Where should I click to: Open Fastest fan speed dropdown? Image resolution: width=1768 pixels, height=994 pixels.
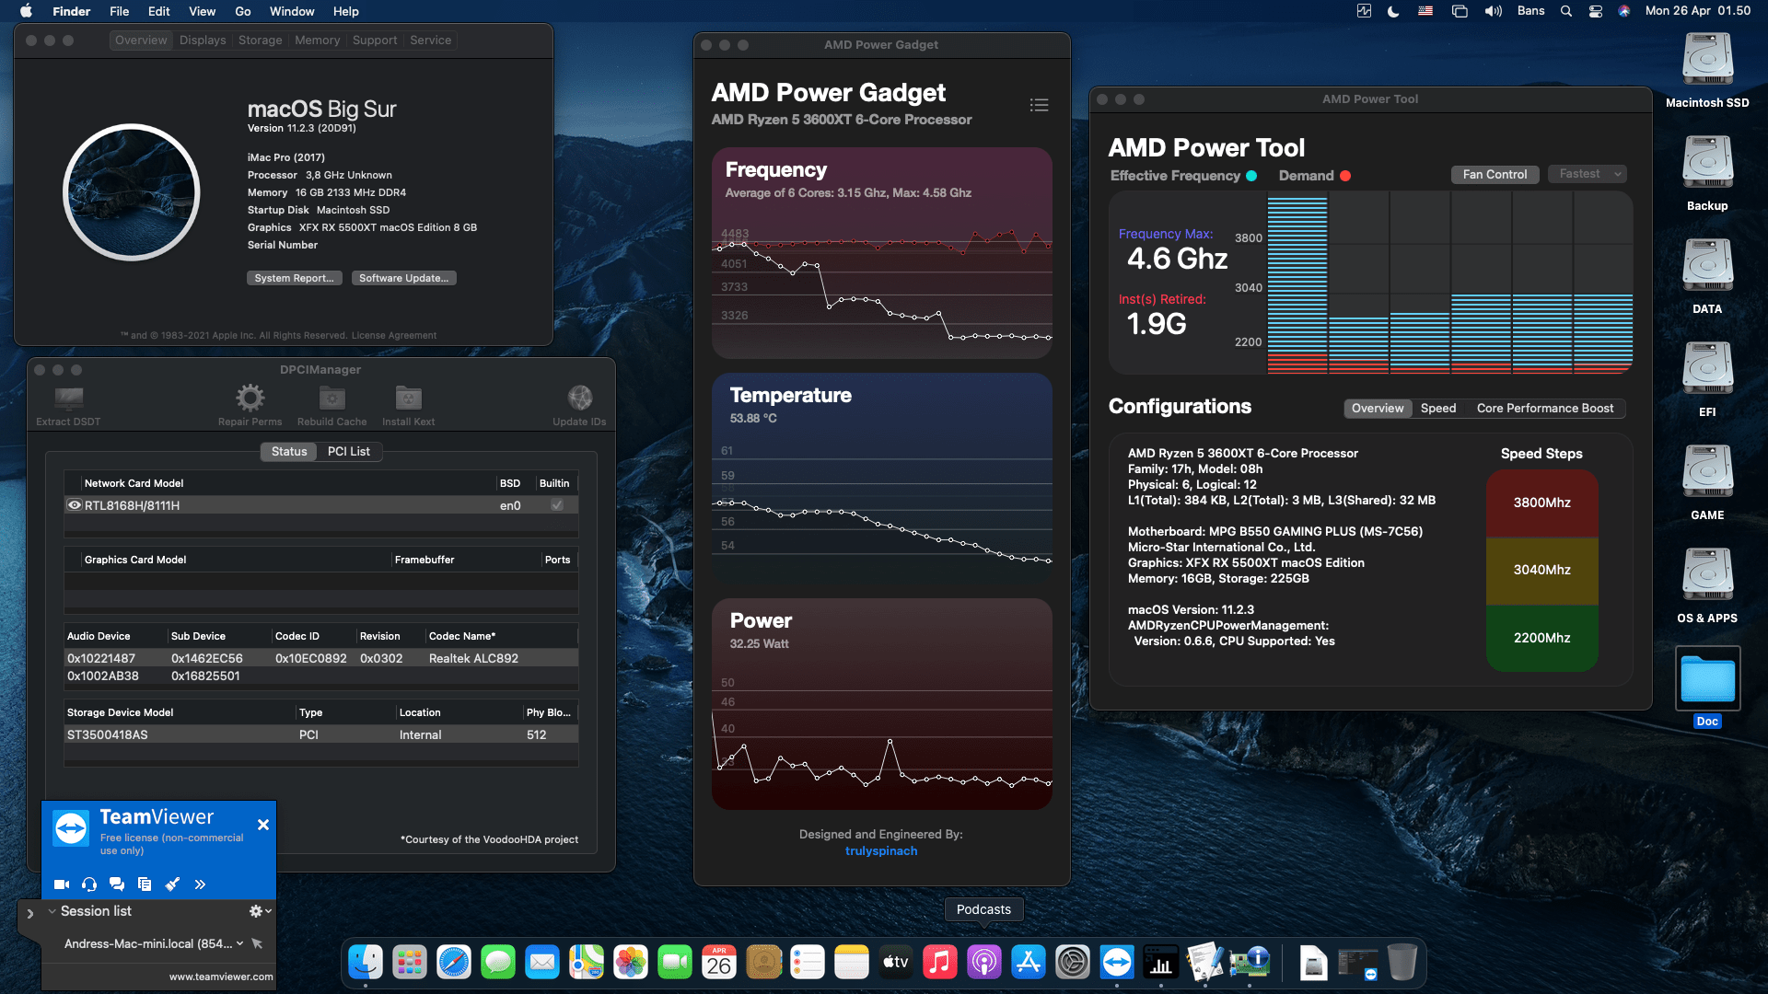(1588, 174)
